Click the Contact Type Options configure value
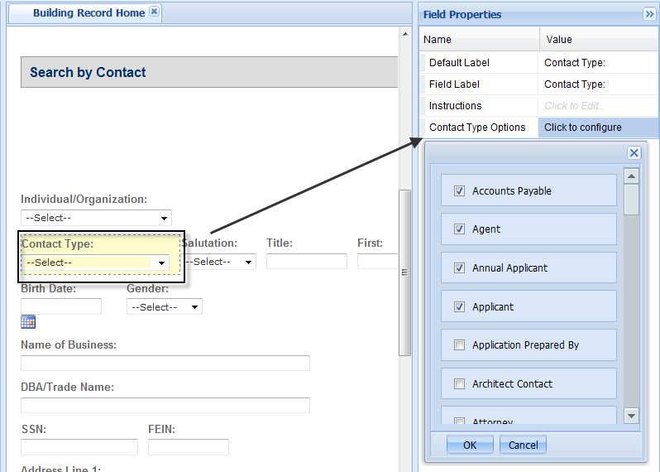Viewport: 660px width, 472px height. [x=599, y=128]
